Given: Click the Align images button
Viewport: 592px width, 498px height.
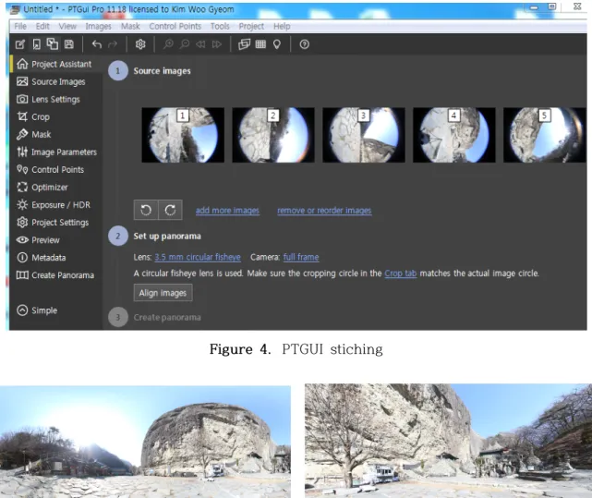Looking at the screenshot, I should tap(163, 293).
